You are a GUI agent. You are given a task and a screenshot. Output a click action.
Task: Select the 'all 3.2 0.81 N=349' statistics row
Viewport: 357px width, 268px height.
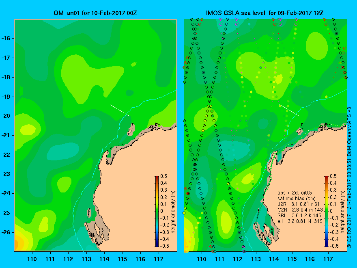[300, 221]
